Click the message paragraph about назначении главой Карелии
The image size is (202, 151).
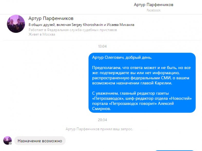[x=142, y=75]
